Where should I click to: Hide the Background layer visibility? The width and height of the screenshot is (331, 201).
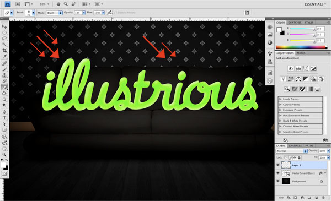[278, 181]
